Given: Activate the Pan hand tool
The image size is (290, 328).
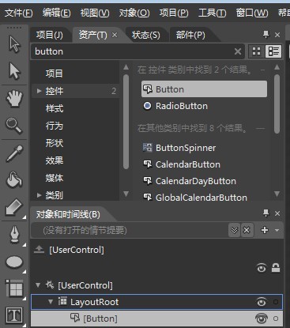Looking at the screenshot, I should pyautogui.click(x=14, y=98).
